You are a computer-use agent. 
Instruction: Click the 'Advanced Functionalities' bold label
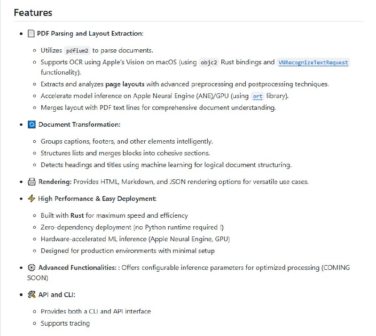pyautogui.click(x=78, y=267)
